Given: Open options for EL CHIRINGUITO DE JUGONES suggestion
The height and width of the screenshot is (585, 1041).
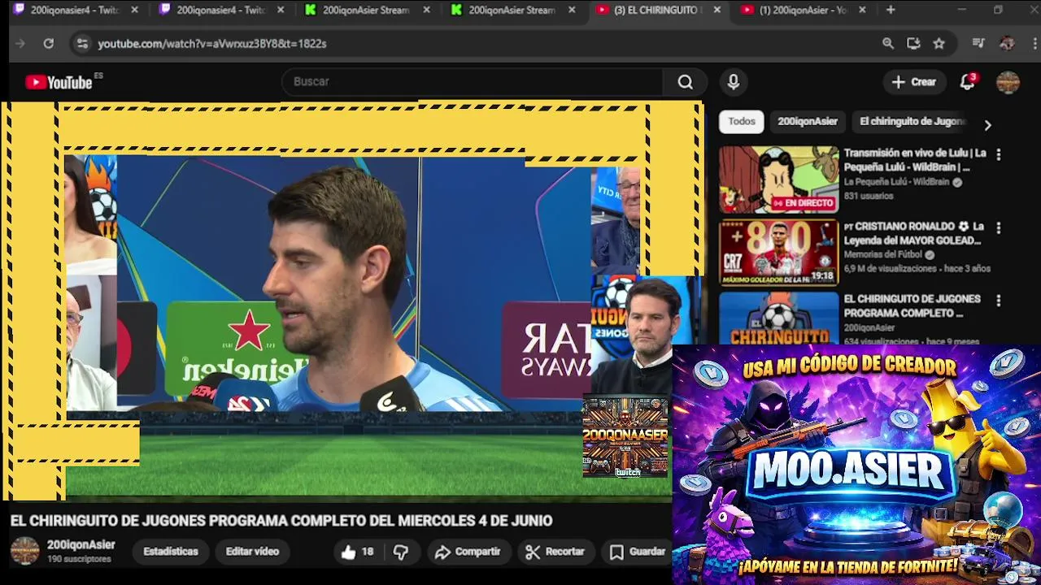Looking at the screenshot, I should click(999, 301).
